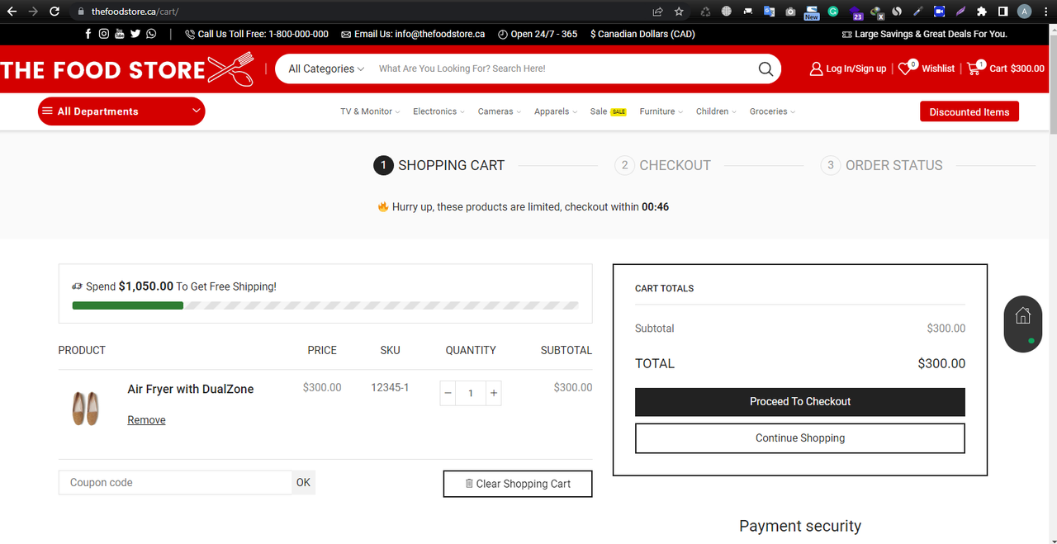The image size is (1057, 544).
Task: Open the Cart icon showing $300.00
Action: [x=975, y=69]
